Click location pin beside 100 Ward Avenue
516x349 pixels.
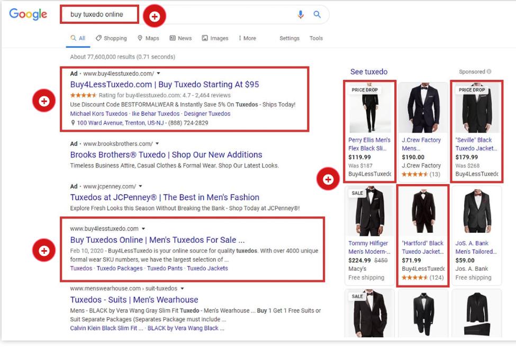73,123
